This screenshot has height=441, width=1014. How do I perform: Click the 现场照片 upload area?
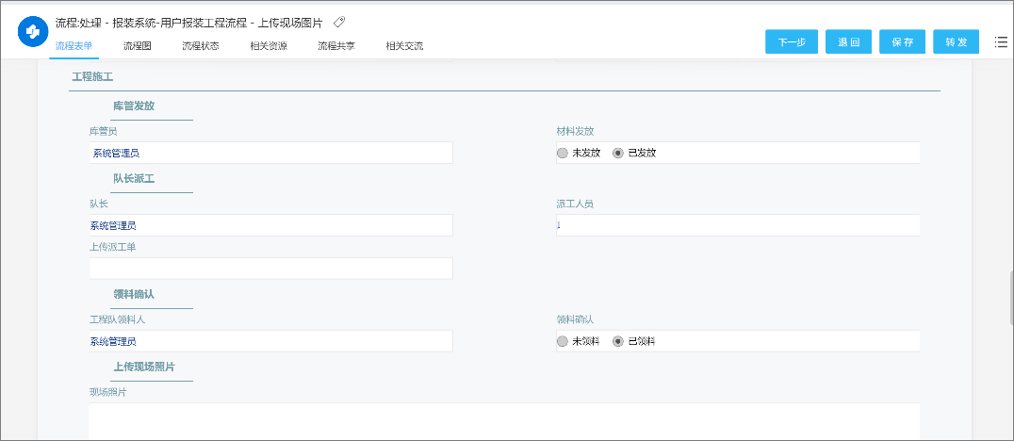point(503,420)
